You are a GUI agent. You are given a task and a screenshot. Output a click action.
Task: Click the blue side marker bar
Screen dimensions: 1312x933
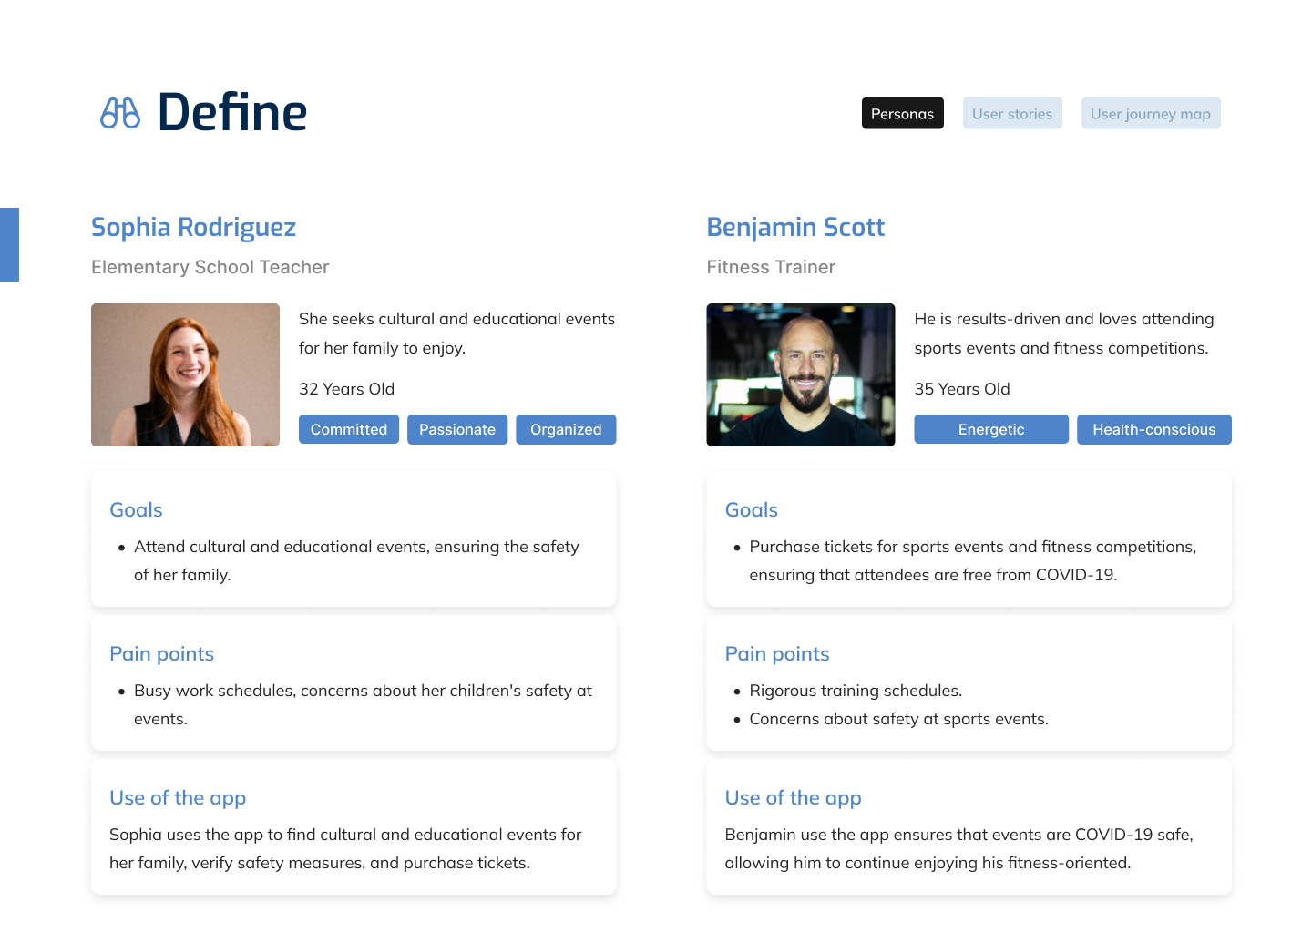9,244
